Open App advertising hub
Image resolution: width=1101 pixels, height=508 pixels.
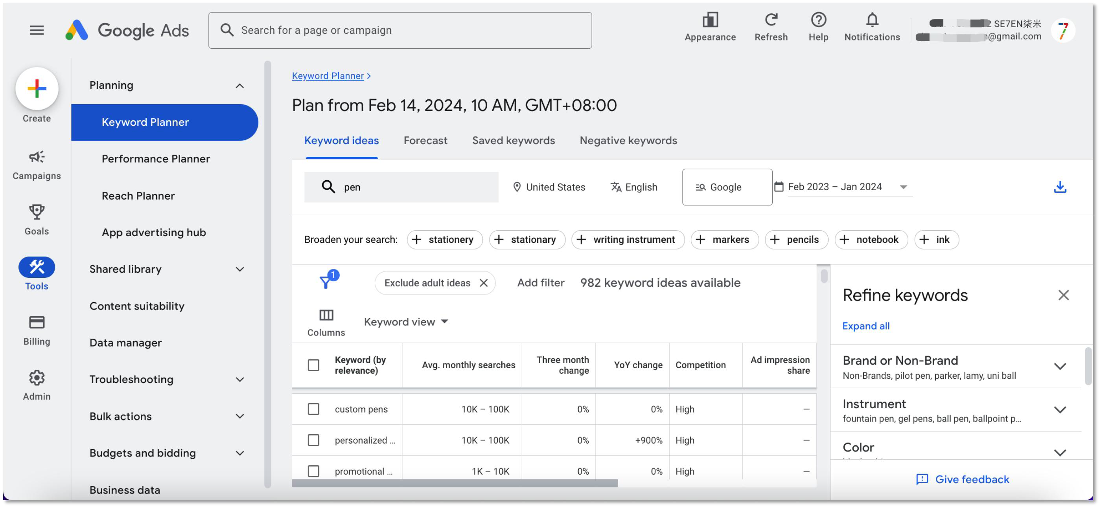[x=153, y=233]
